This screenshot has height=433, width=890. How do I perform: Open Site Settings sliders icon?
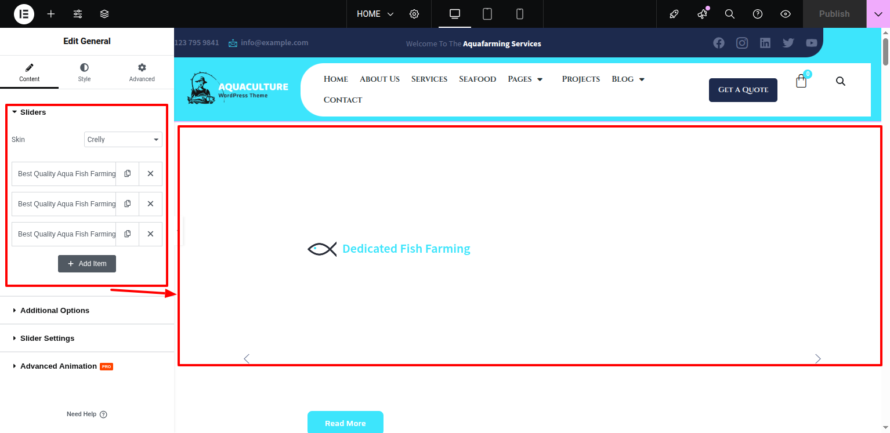point(78,14)
